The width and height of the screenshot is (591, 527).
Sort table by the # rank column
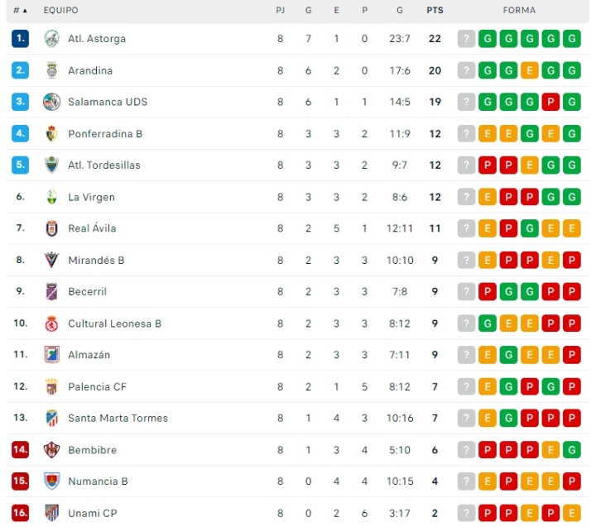point(20,11)
